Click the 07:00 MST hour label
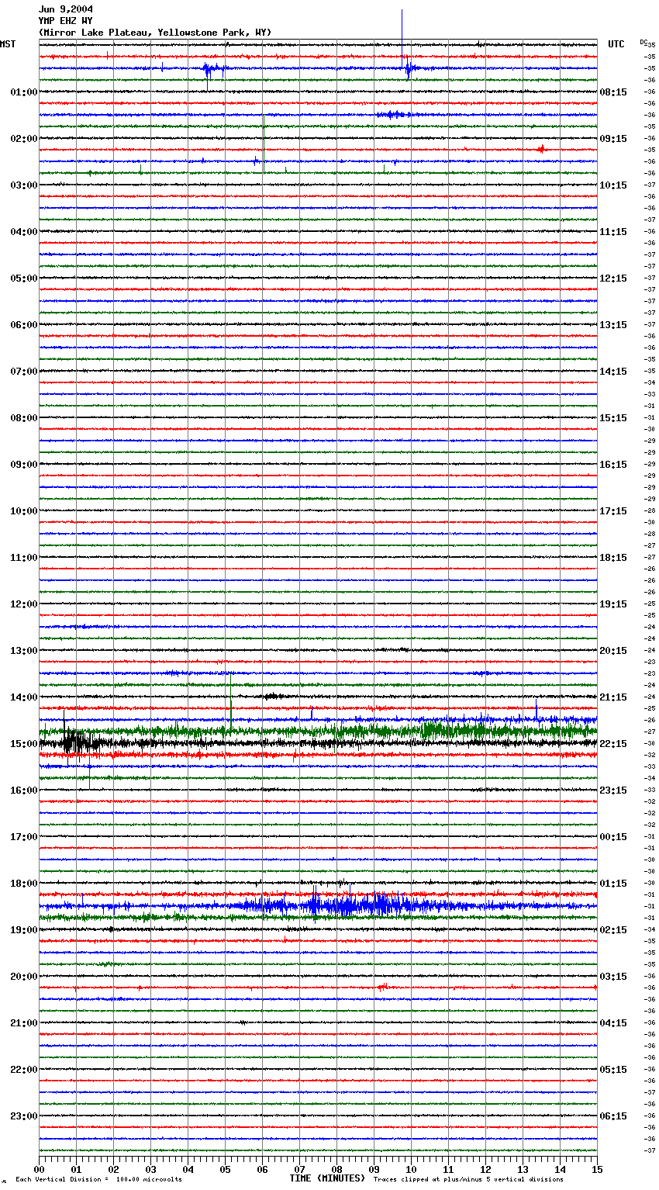Viewport: 659px width, 1190px height. (24, 372)
